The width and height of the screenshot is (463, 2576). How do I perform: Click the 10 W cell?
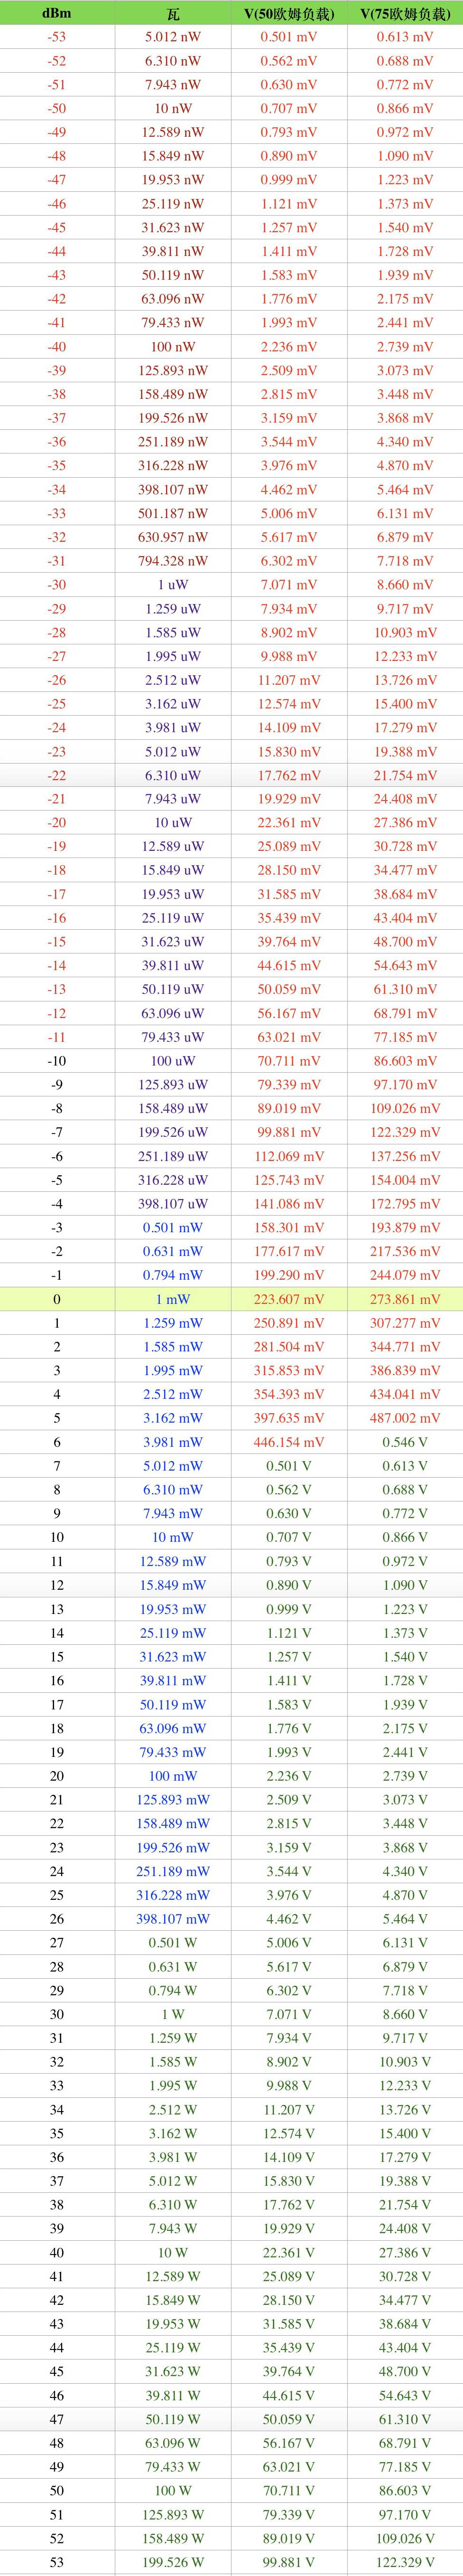[x=173, y=2252]
